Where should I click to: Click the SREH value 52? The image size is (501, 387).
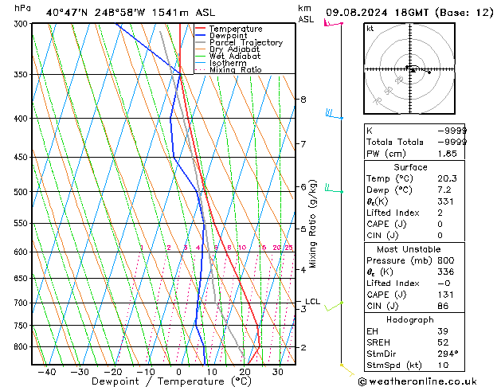click(x=443, y=342)
